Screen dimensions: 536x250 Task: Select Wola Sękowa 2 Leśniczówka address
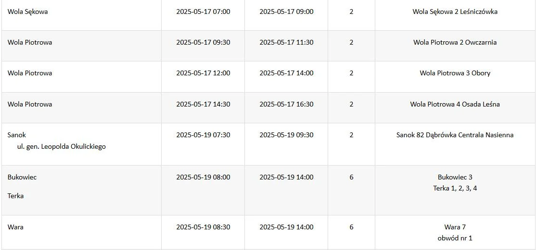(455, 12)
